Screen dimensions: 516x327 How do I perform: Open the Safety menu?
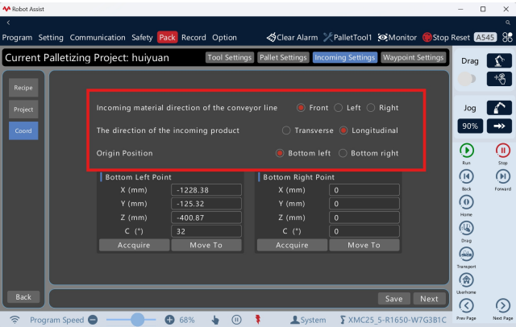pos(142,38)
